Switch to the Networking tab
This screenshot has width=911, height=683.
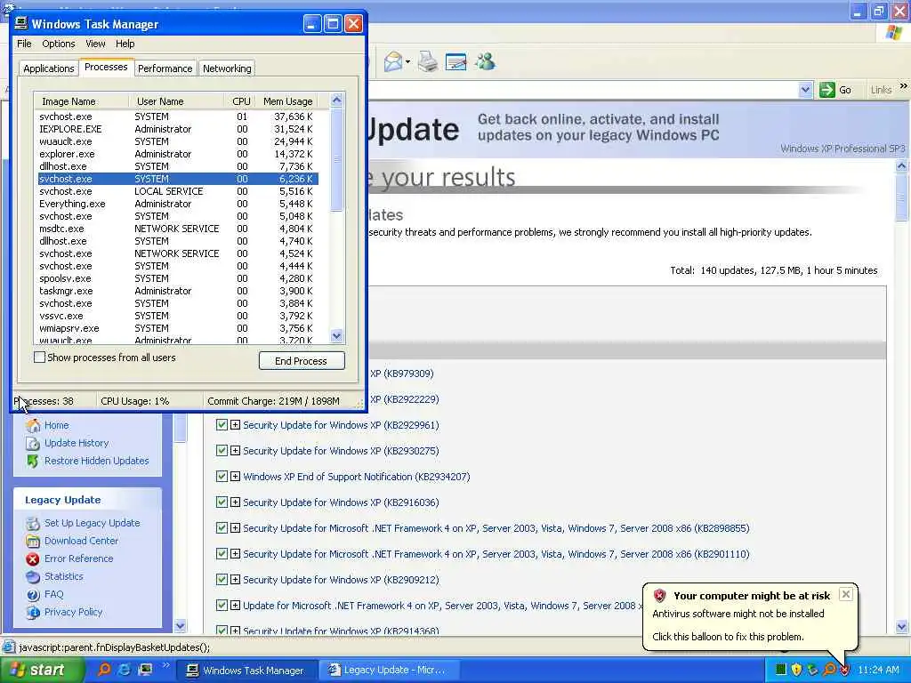[x=227, y=68]
